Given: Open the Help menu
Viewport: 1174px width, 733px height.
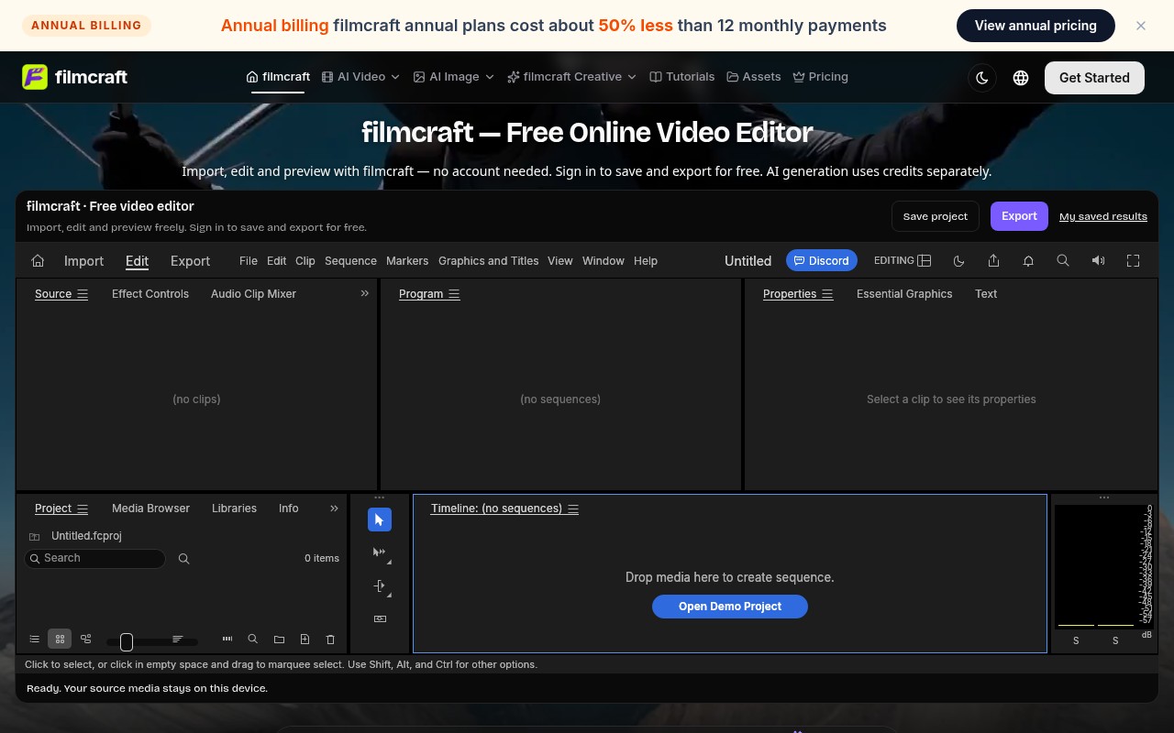Looking at the screenshot, I should 646,261.
